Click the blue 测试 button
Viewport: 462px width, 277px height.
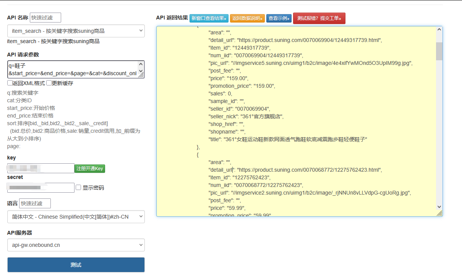tap(76, 265)
